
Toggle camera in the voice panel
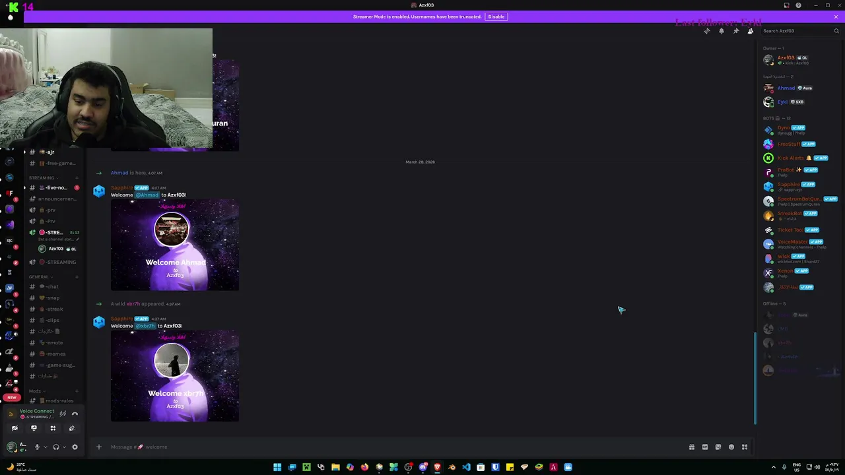pos(15,428)
